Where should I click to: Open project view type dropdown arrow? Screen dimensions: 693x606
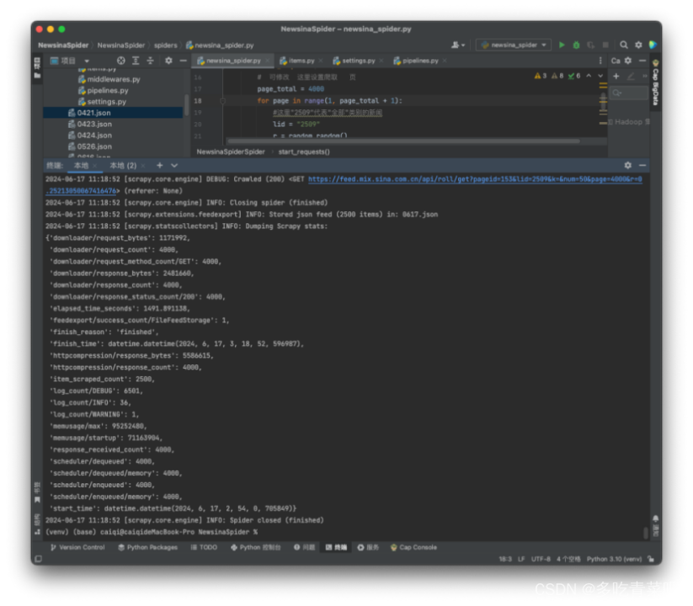[87, 61]
